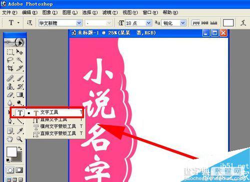Open the 图像(I) menu

point(49,12)
